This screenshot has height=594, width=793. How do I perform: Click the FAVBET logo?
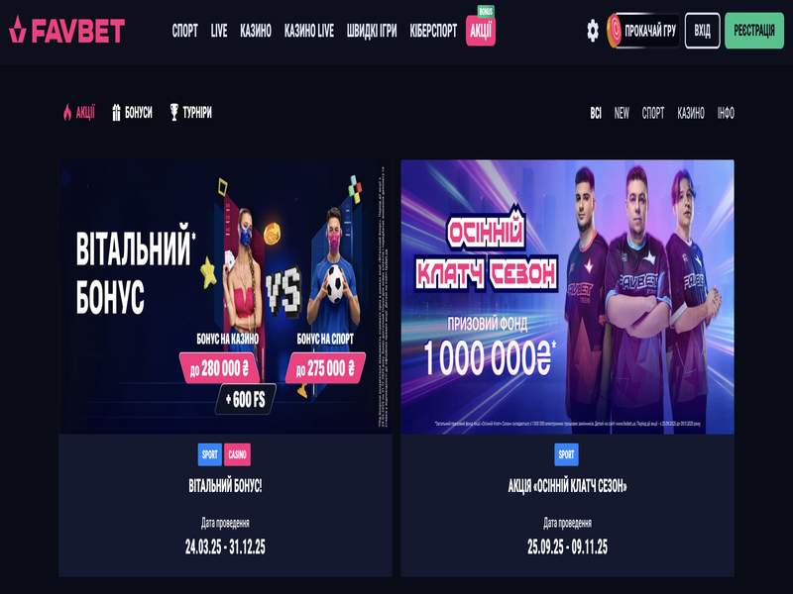66,30
